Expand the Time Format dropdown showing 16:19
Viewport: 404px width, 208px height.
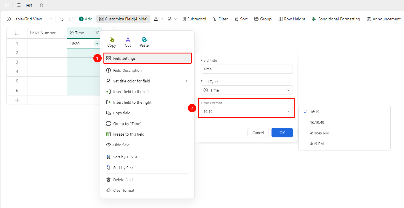click(x=247, y=111)
